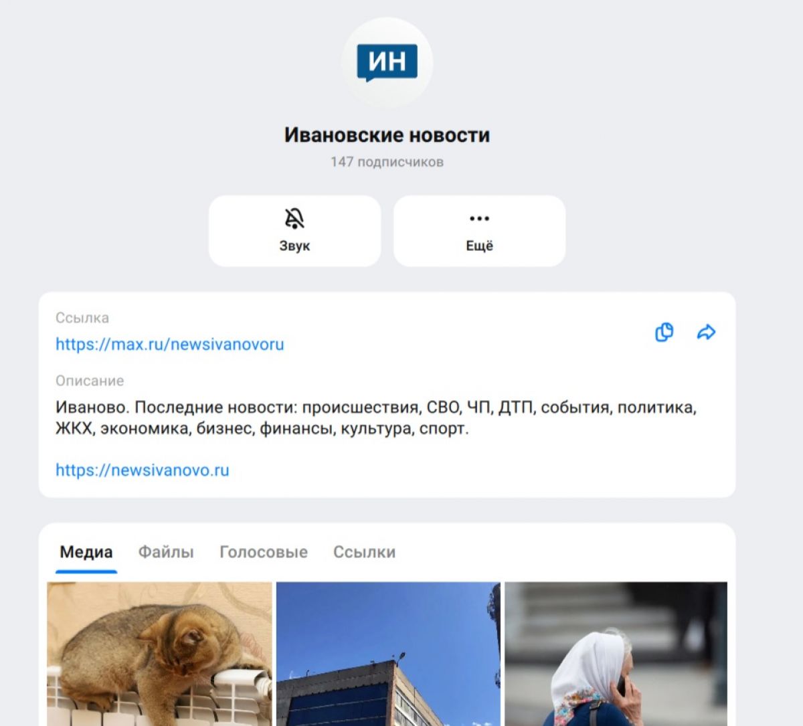Mute channel with the crossed bell icon
The image size is (803, 726).
tap(294, 231)
